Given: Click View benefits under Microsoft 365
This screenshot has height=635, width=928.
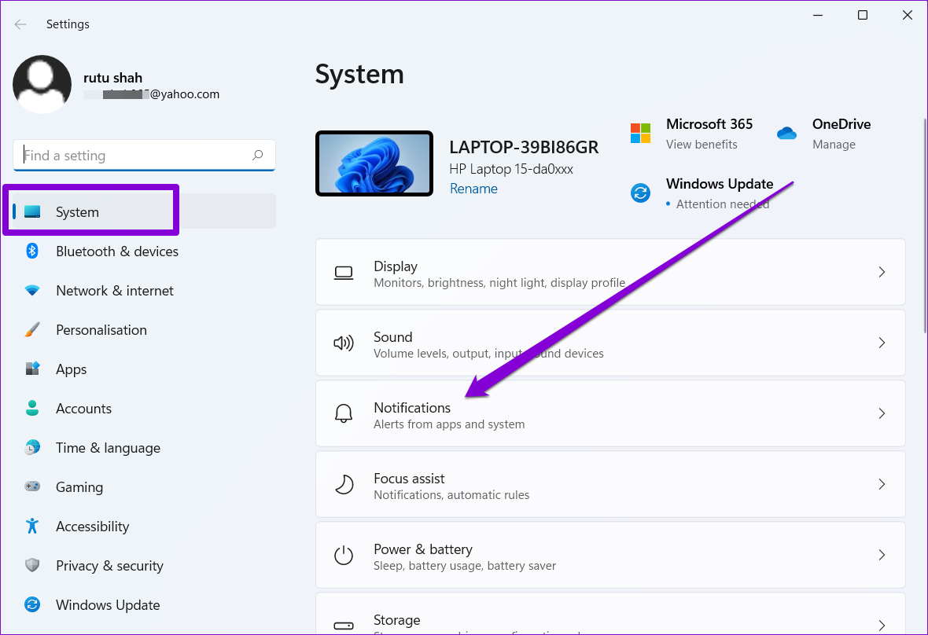Looking at the screenshot, I should click(702, 145).
